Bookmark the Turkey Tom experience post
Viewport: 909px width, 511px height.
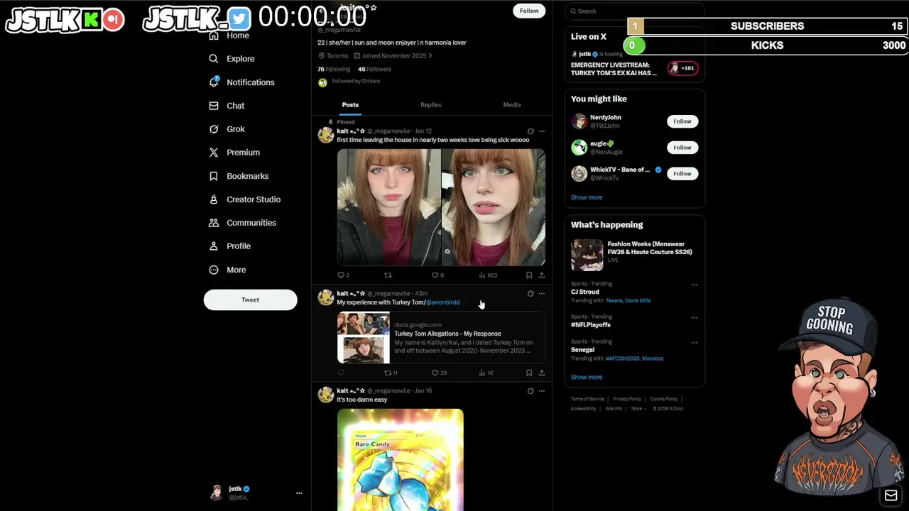point(528,373)
